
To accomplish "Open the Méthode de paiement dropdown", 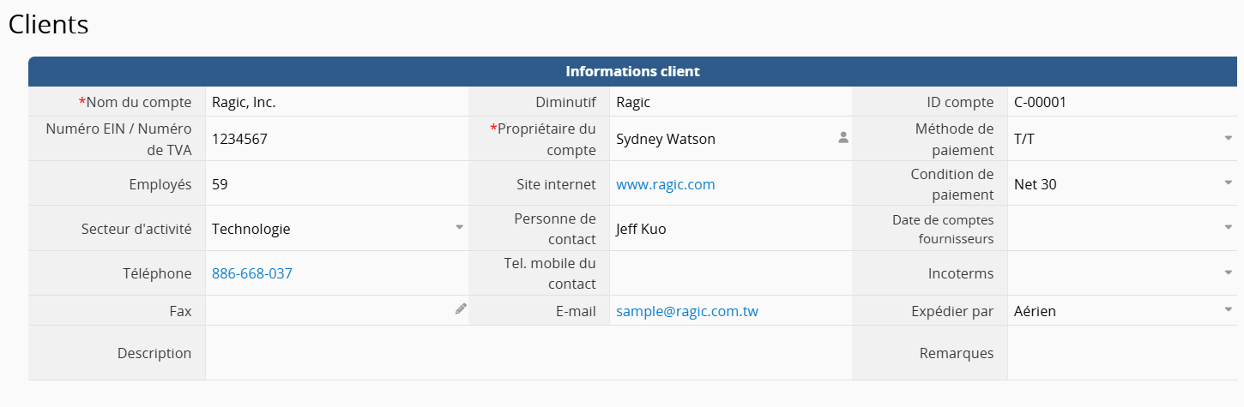I will tap(1228, 138).
